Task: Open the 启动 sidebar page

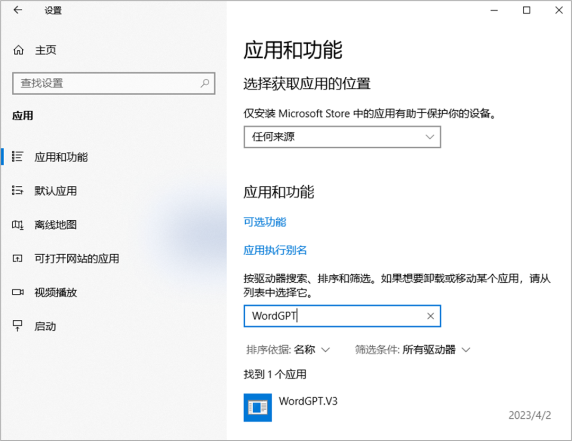Action: pos(45,326)
